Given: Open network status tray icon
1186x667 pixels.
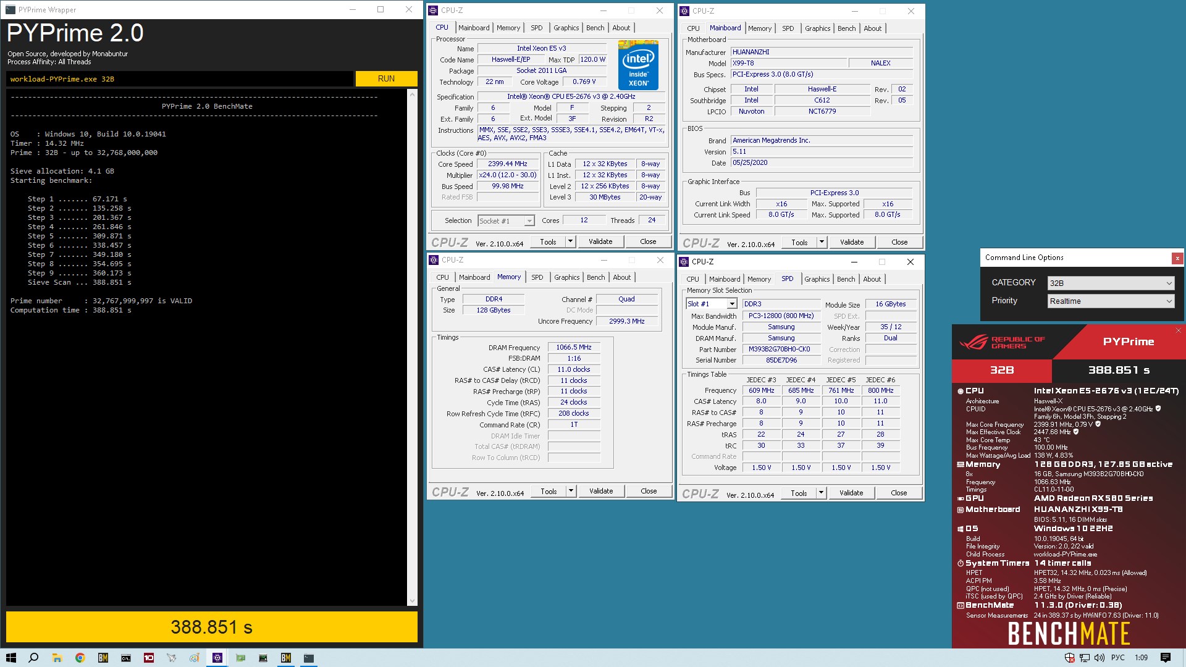Looking at the screenshot, I should 1085,658.
